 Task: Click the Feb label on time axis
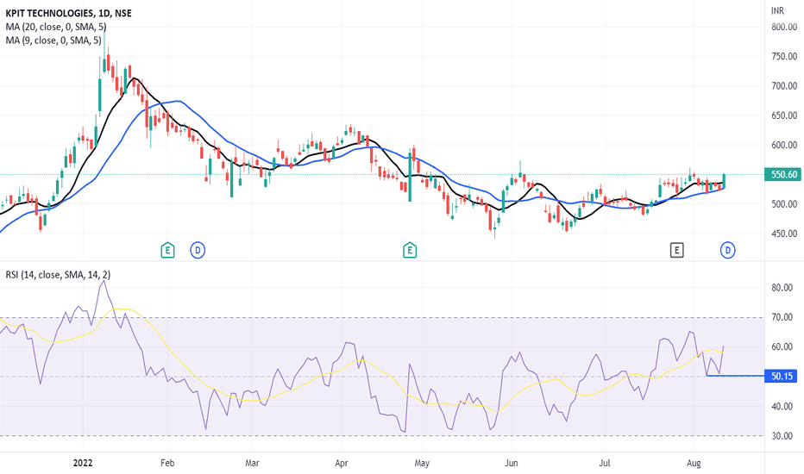click(167, 464)
